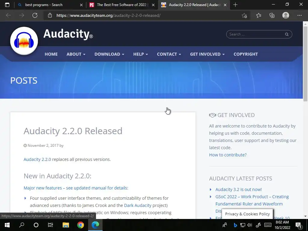Launch Google Chrome from the taskbar
The width and height of the screenshot is (308, 231).
(x=80, y=225)
